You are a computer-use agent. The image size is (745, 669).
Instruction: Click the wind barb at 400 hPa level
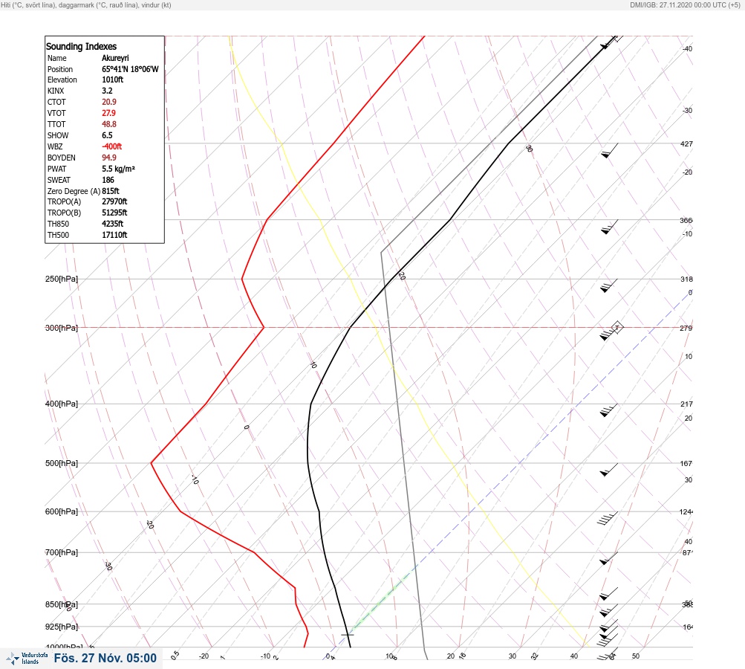608,410
